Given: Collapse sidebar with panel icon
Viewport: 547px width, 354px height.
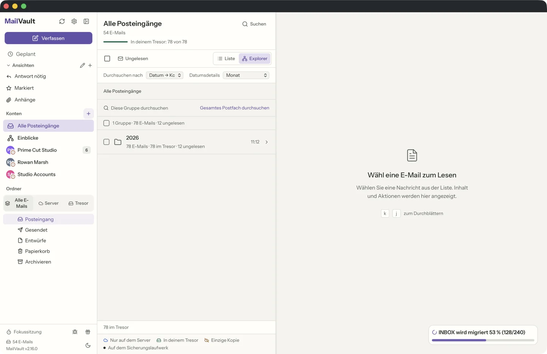Looking at the screenshot, I should point(86,21).
